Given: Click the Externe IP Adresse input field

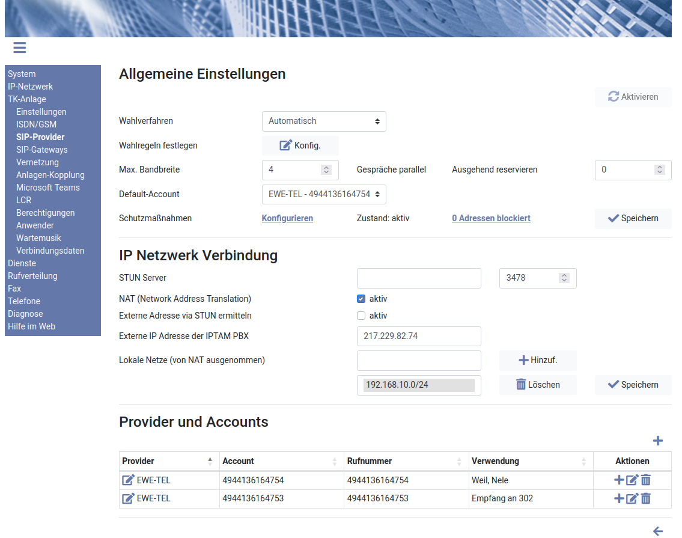Looking at the screenshot, I should (419, 336).
